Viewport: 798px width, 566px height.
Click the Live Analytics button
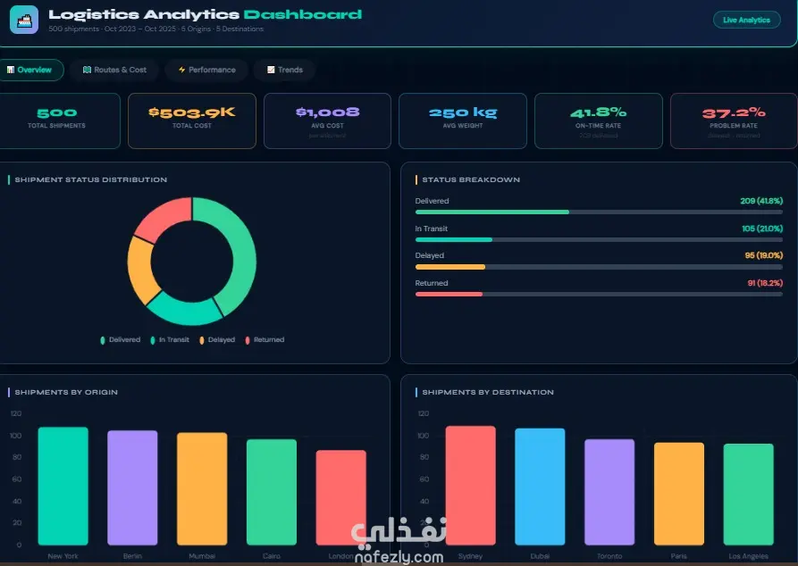746,20
